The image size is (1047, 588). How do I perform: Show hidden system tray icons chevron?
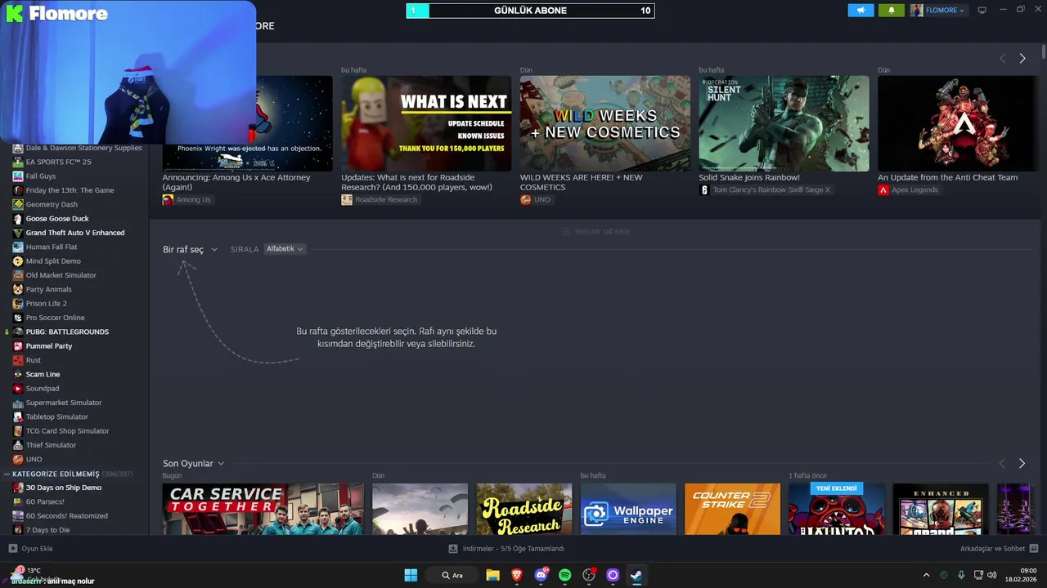pyautogui.click(x=926, y=575)
